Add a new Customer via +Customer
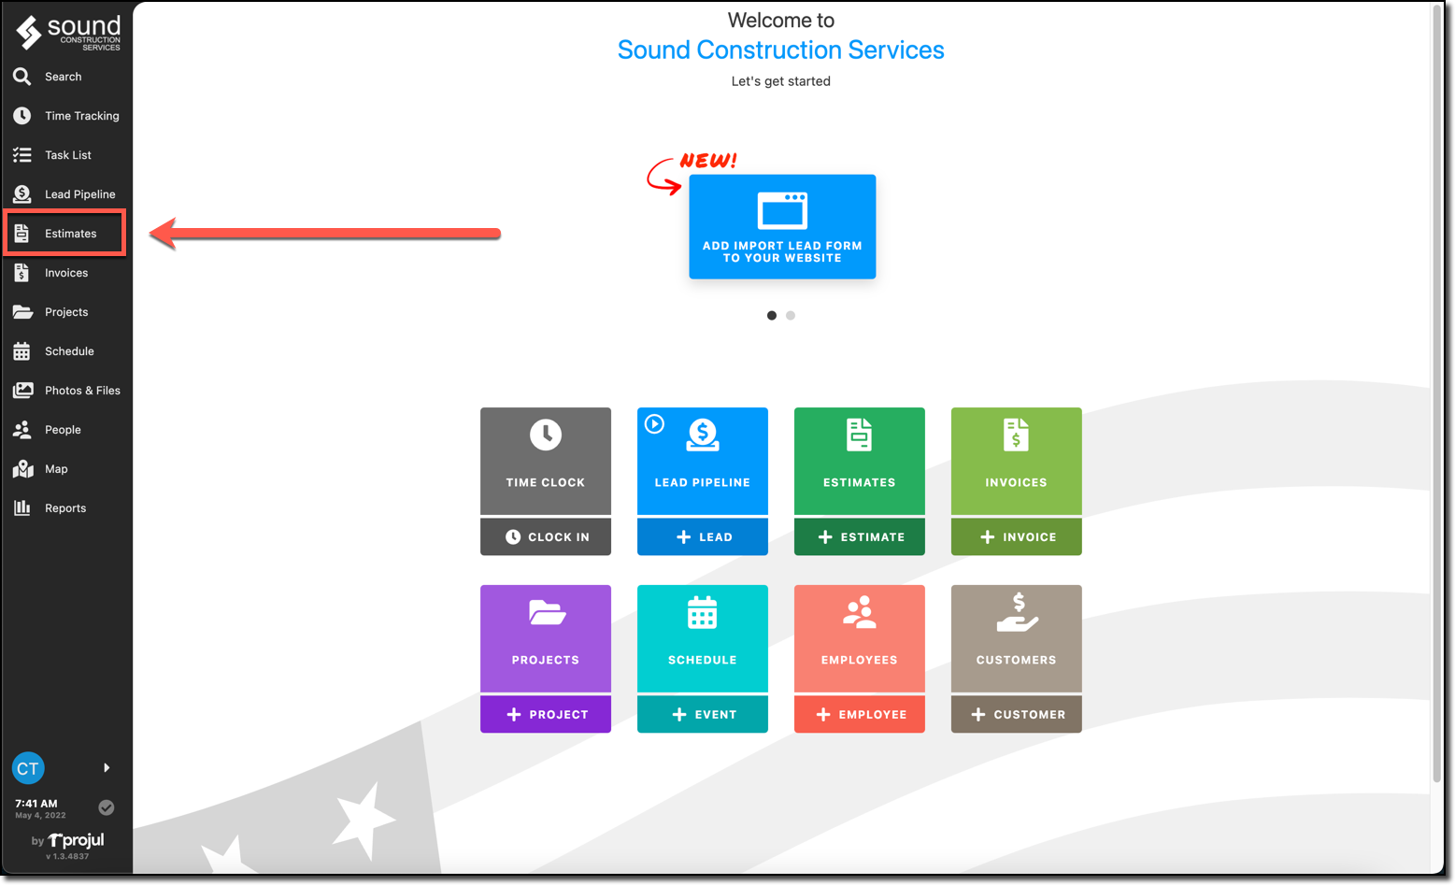 coord(1016,714)
